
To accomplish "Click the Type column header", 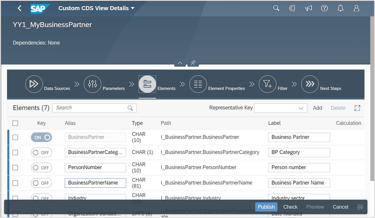I will [x=137, y=123].
